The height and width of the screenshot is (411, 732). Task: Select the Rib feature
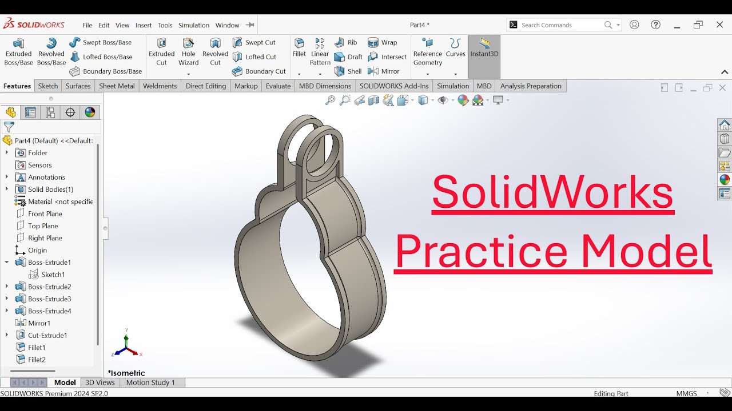pos(346,42)
